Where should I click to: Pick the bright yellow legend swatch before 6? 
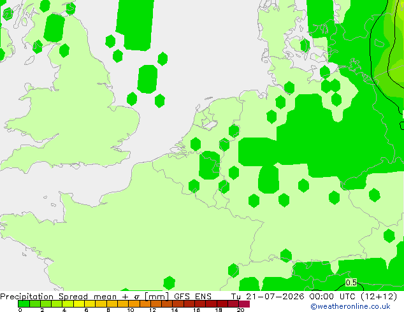[x=79, y=304]
